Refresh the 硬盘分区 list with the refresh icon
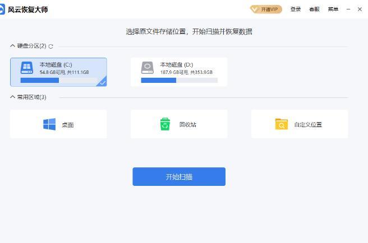This screenshot has height=243, width=368. (50, 46)
